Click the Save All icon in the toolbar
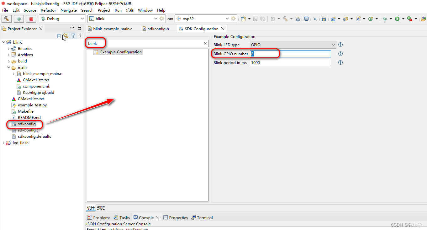Image resolution: width=427 pixels, height=230 pixels. pos(263,19)
